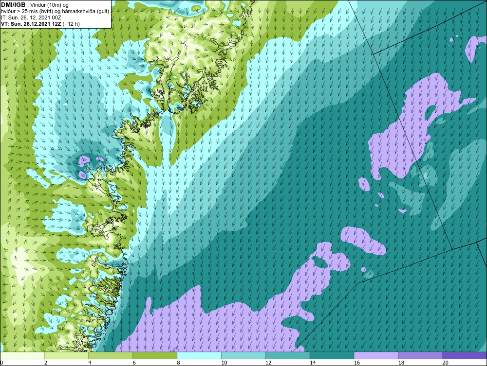Click the above-20 m/s dark purple swatch
Screen dimensions: 487x366
pos(465,355)
